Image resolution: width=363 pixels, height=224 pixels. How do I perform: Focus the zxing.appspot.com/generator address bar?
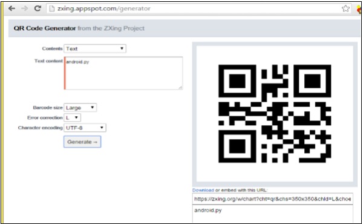(x=199, y=8)
